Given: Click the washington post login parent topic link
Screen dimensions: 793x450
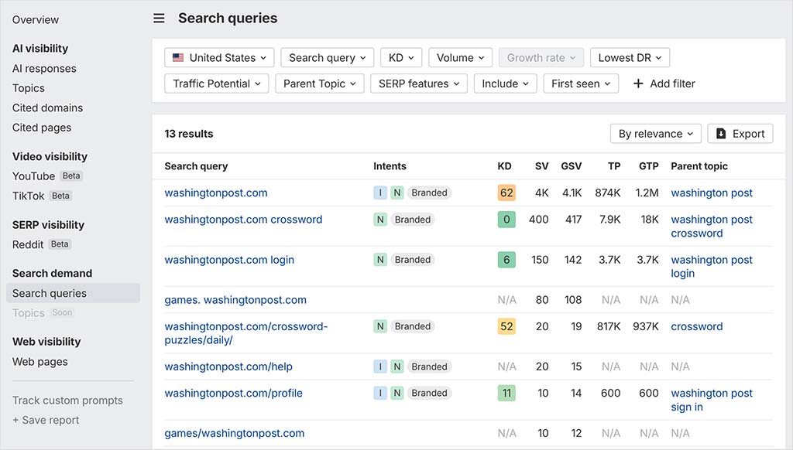Looking at the screenshot, I should 711,266.
